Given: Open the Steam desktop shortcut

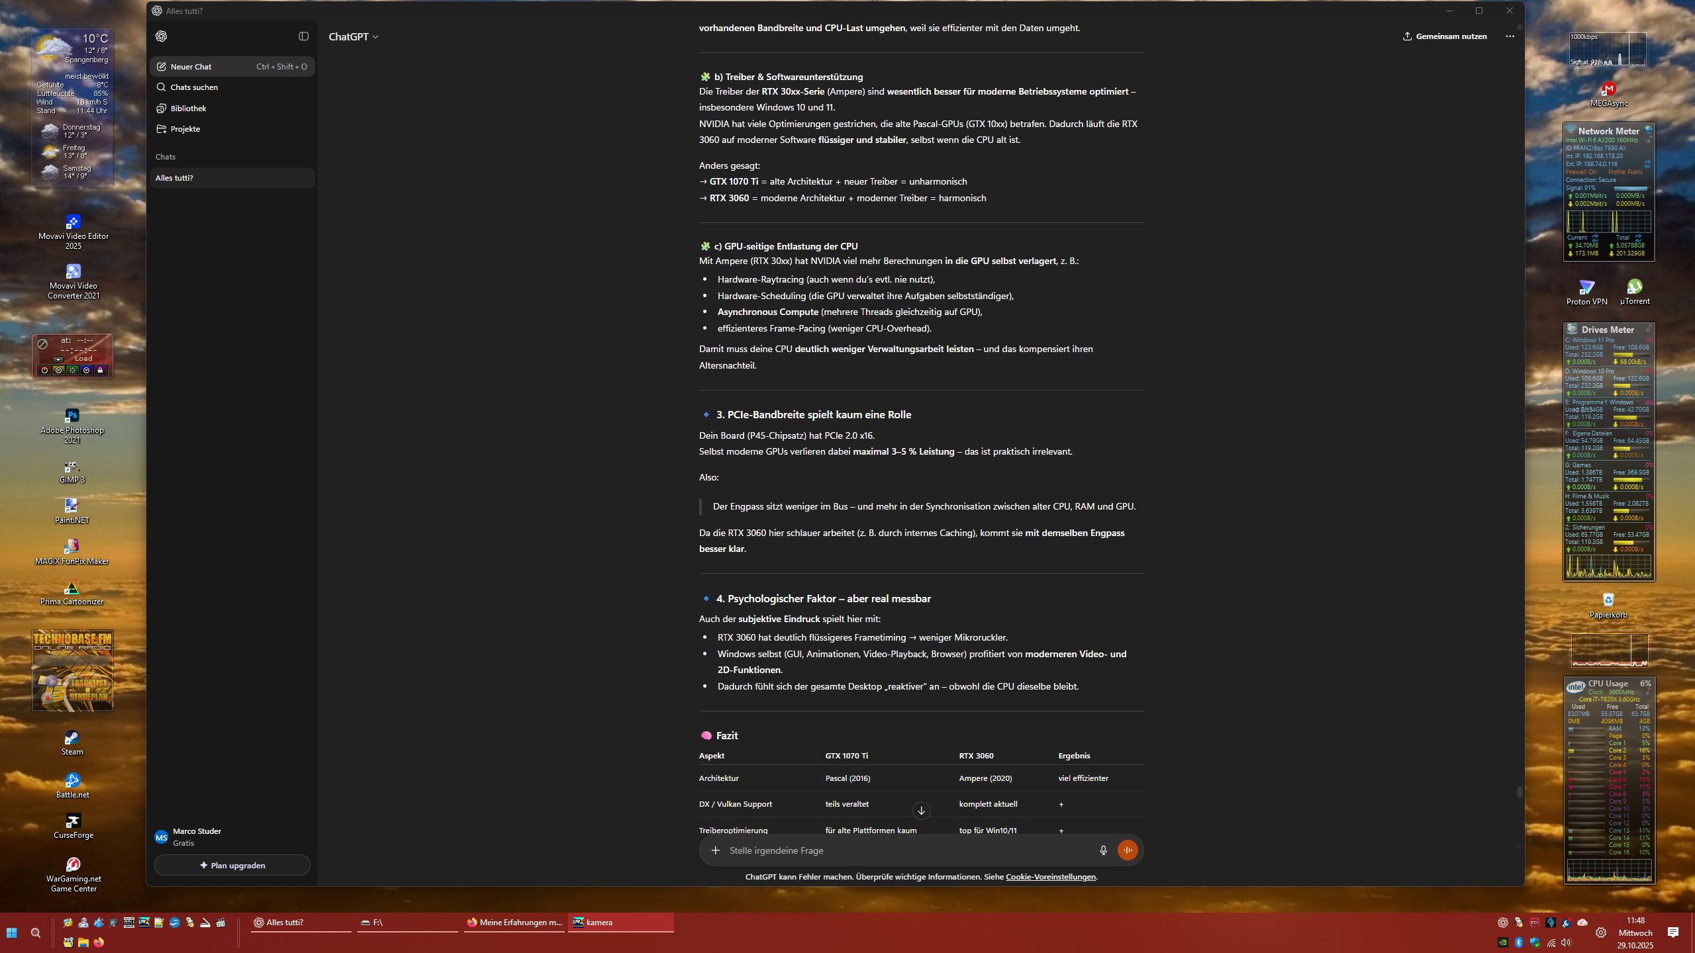Looking at the screenshot, I should tap(72, 741).
